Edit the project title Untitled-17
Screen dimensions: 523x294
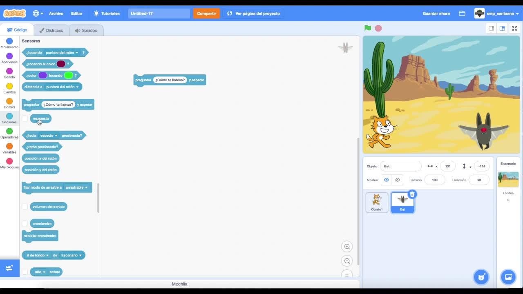(159, 13)
